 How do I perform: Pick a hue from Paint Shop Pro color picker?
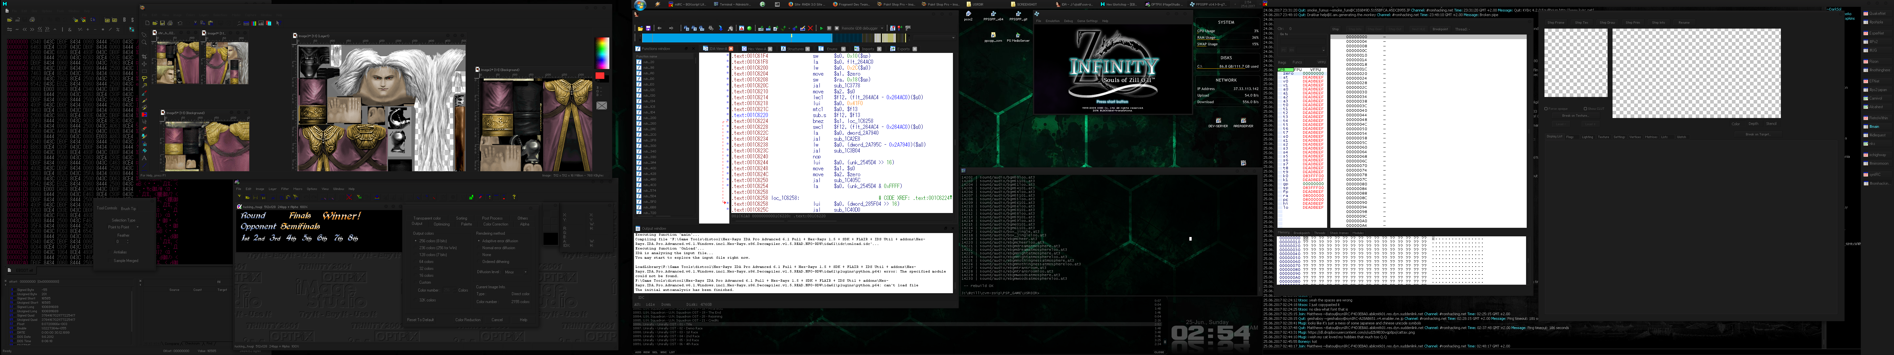(602, 54)
